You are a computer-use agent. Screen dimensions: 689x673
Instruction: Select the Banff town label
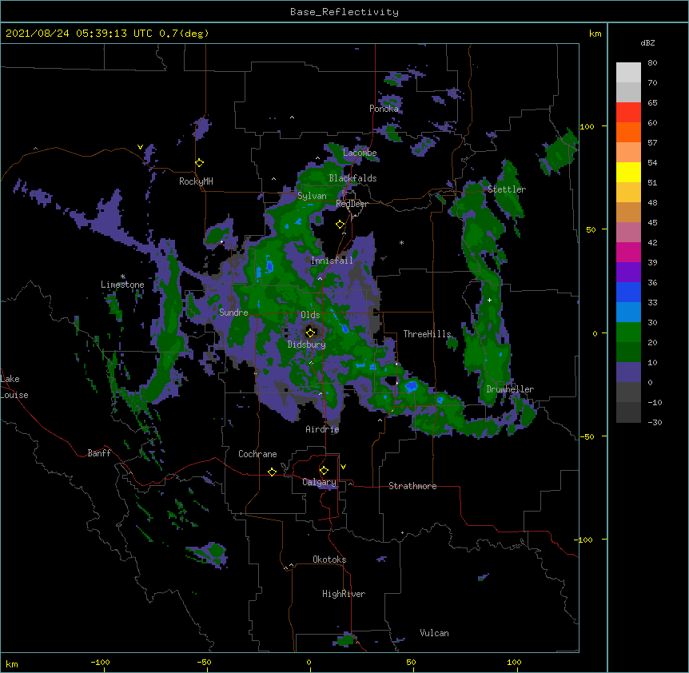pos(99,453)
